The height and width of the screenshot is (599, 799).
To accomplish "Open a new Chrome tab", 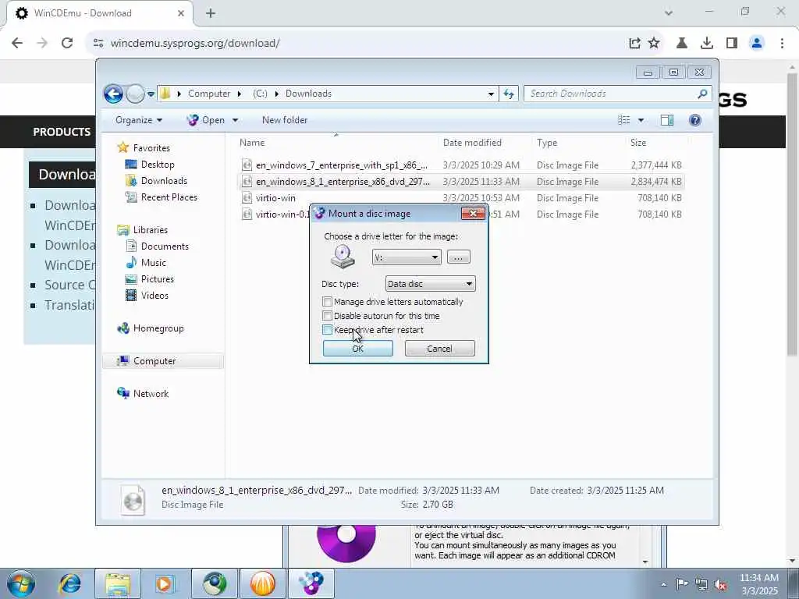I will click(x=211, y=13).
